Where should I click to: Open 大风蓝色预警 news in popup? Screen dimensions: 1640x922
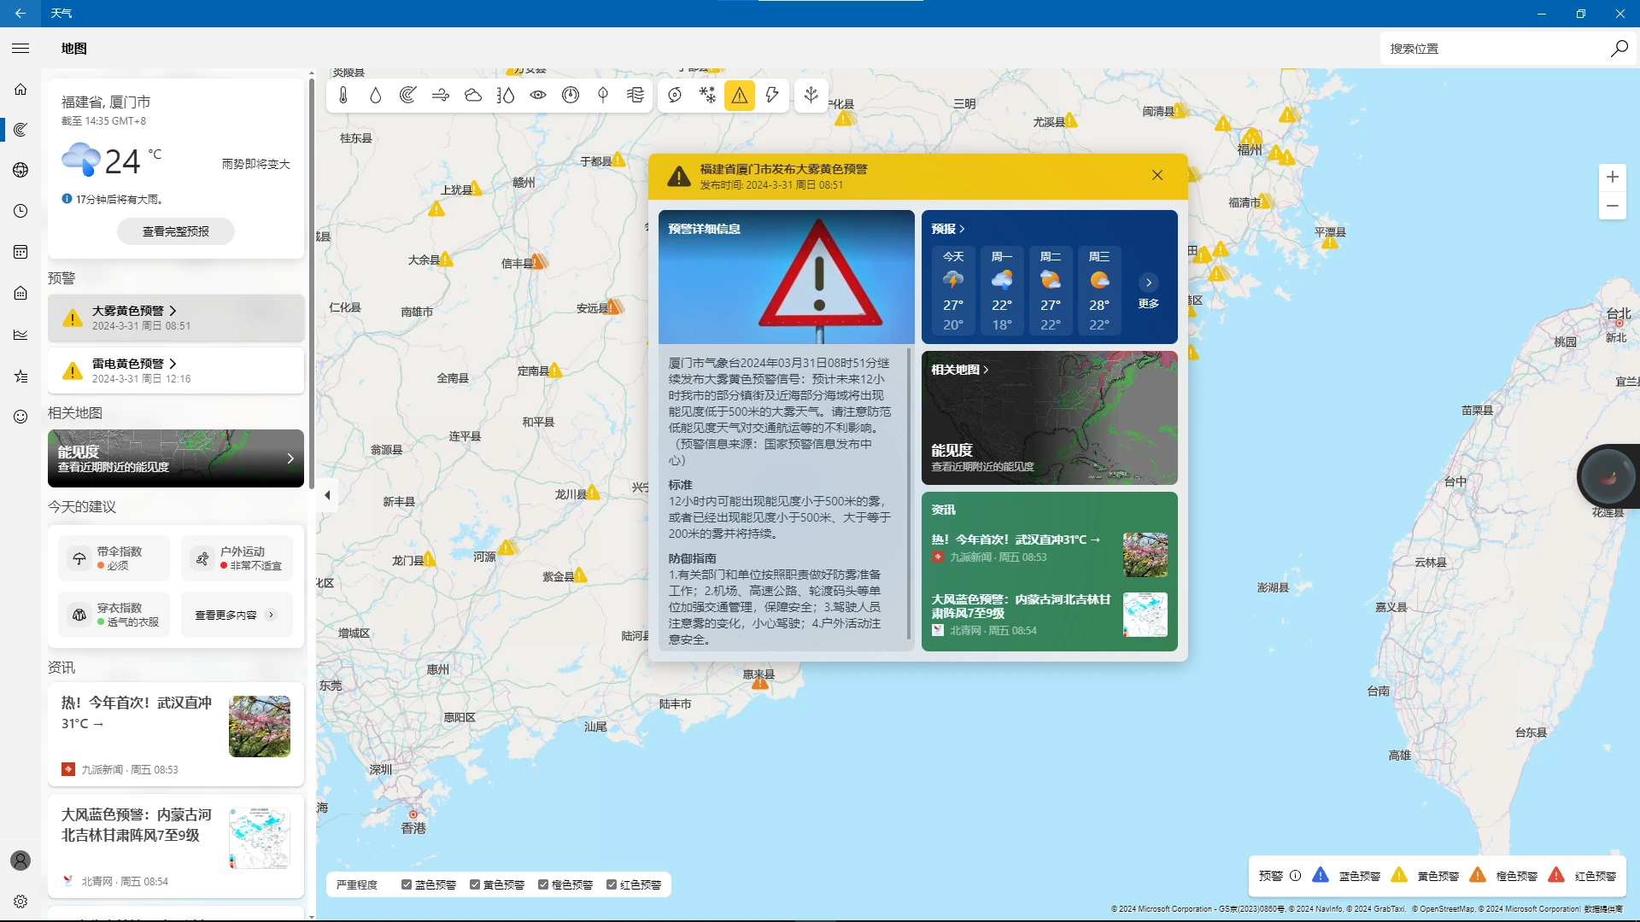click(1049, 614)
